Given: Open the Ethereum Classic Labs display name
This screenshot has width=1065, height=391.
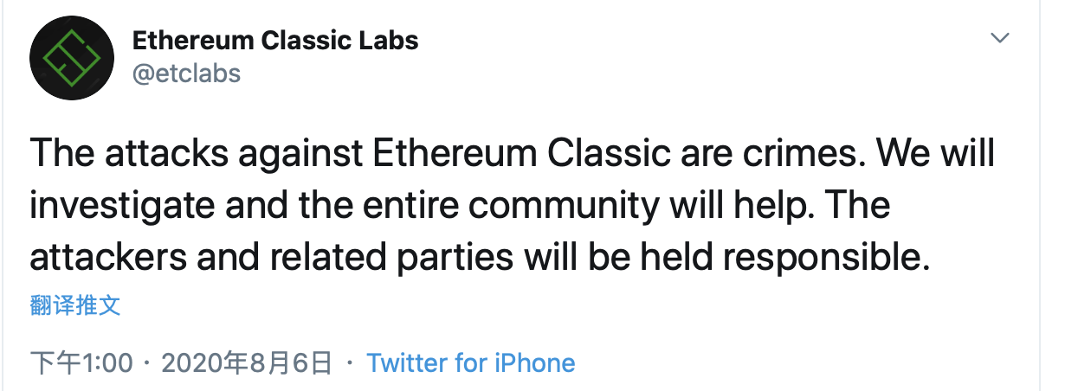Looking at the screenshot, I should [x=275, y=40].
